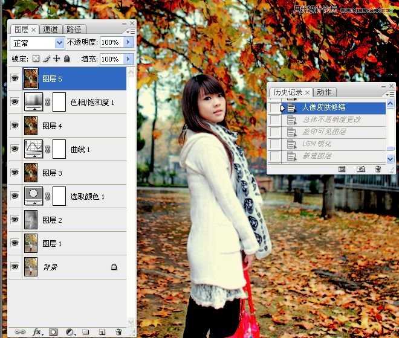Lock transparent pixels icon
The width and height of the screenshot is (399, 338).
36,59
